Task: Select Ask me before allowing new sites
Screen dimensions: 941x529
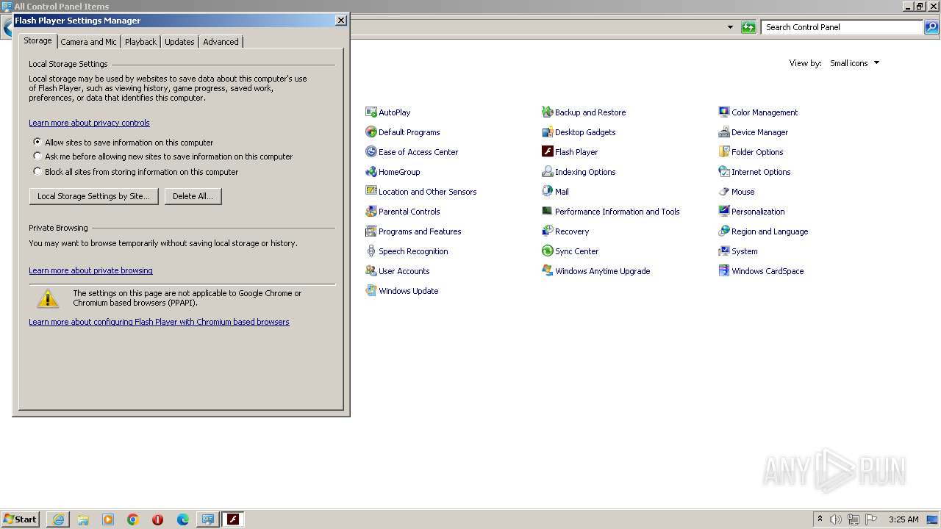Action: 37,156
